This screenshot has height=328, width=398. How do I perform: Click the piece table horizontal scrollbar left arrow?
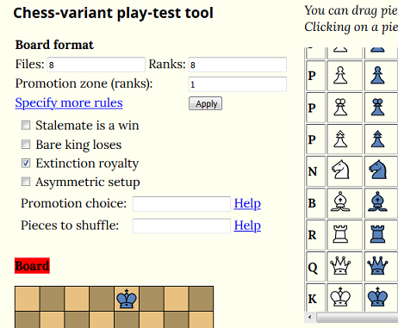coord(309,318)
